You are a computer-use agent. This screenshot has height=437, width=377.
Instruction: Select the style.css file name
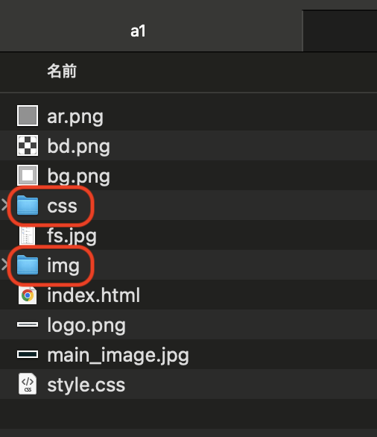coord(86,385)
